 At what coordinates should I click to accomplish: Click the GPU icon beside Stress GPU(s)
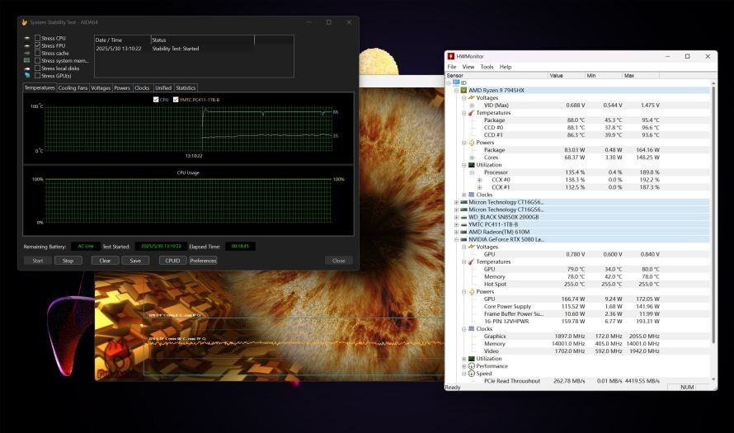click(26, 75)
